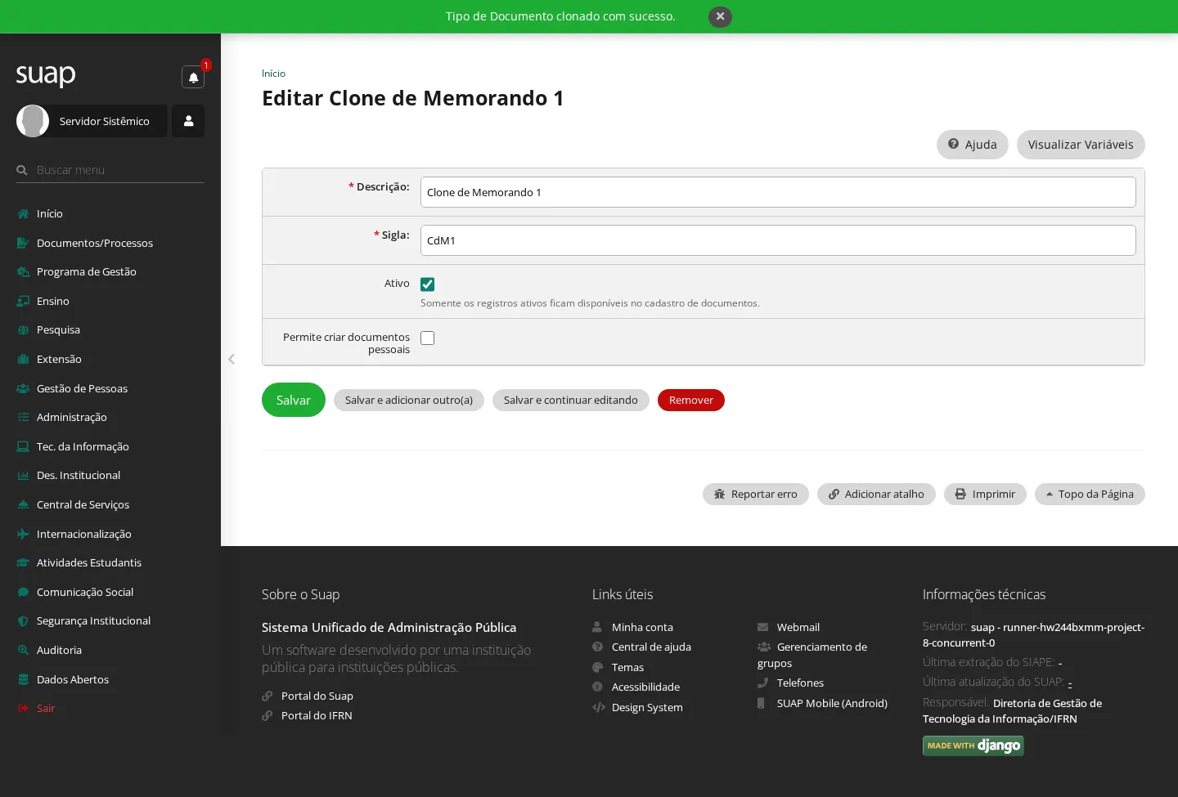Click Salvar e continuar editando
Image resolution: width=1178 pixels, height=797 pixels.
click(571, 400)
